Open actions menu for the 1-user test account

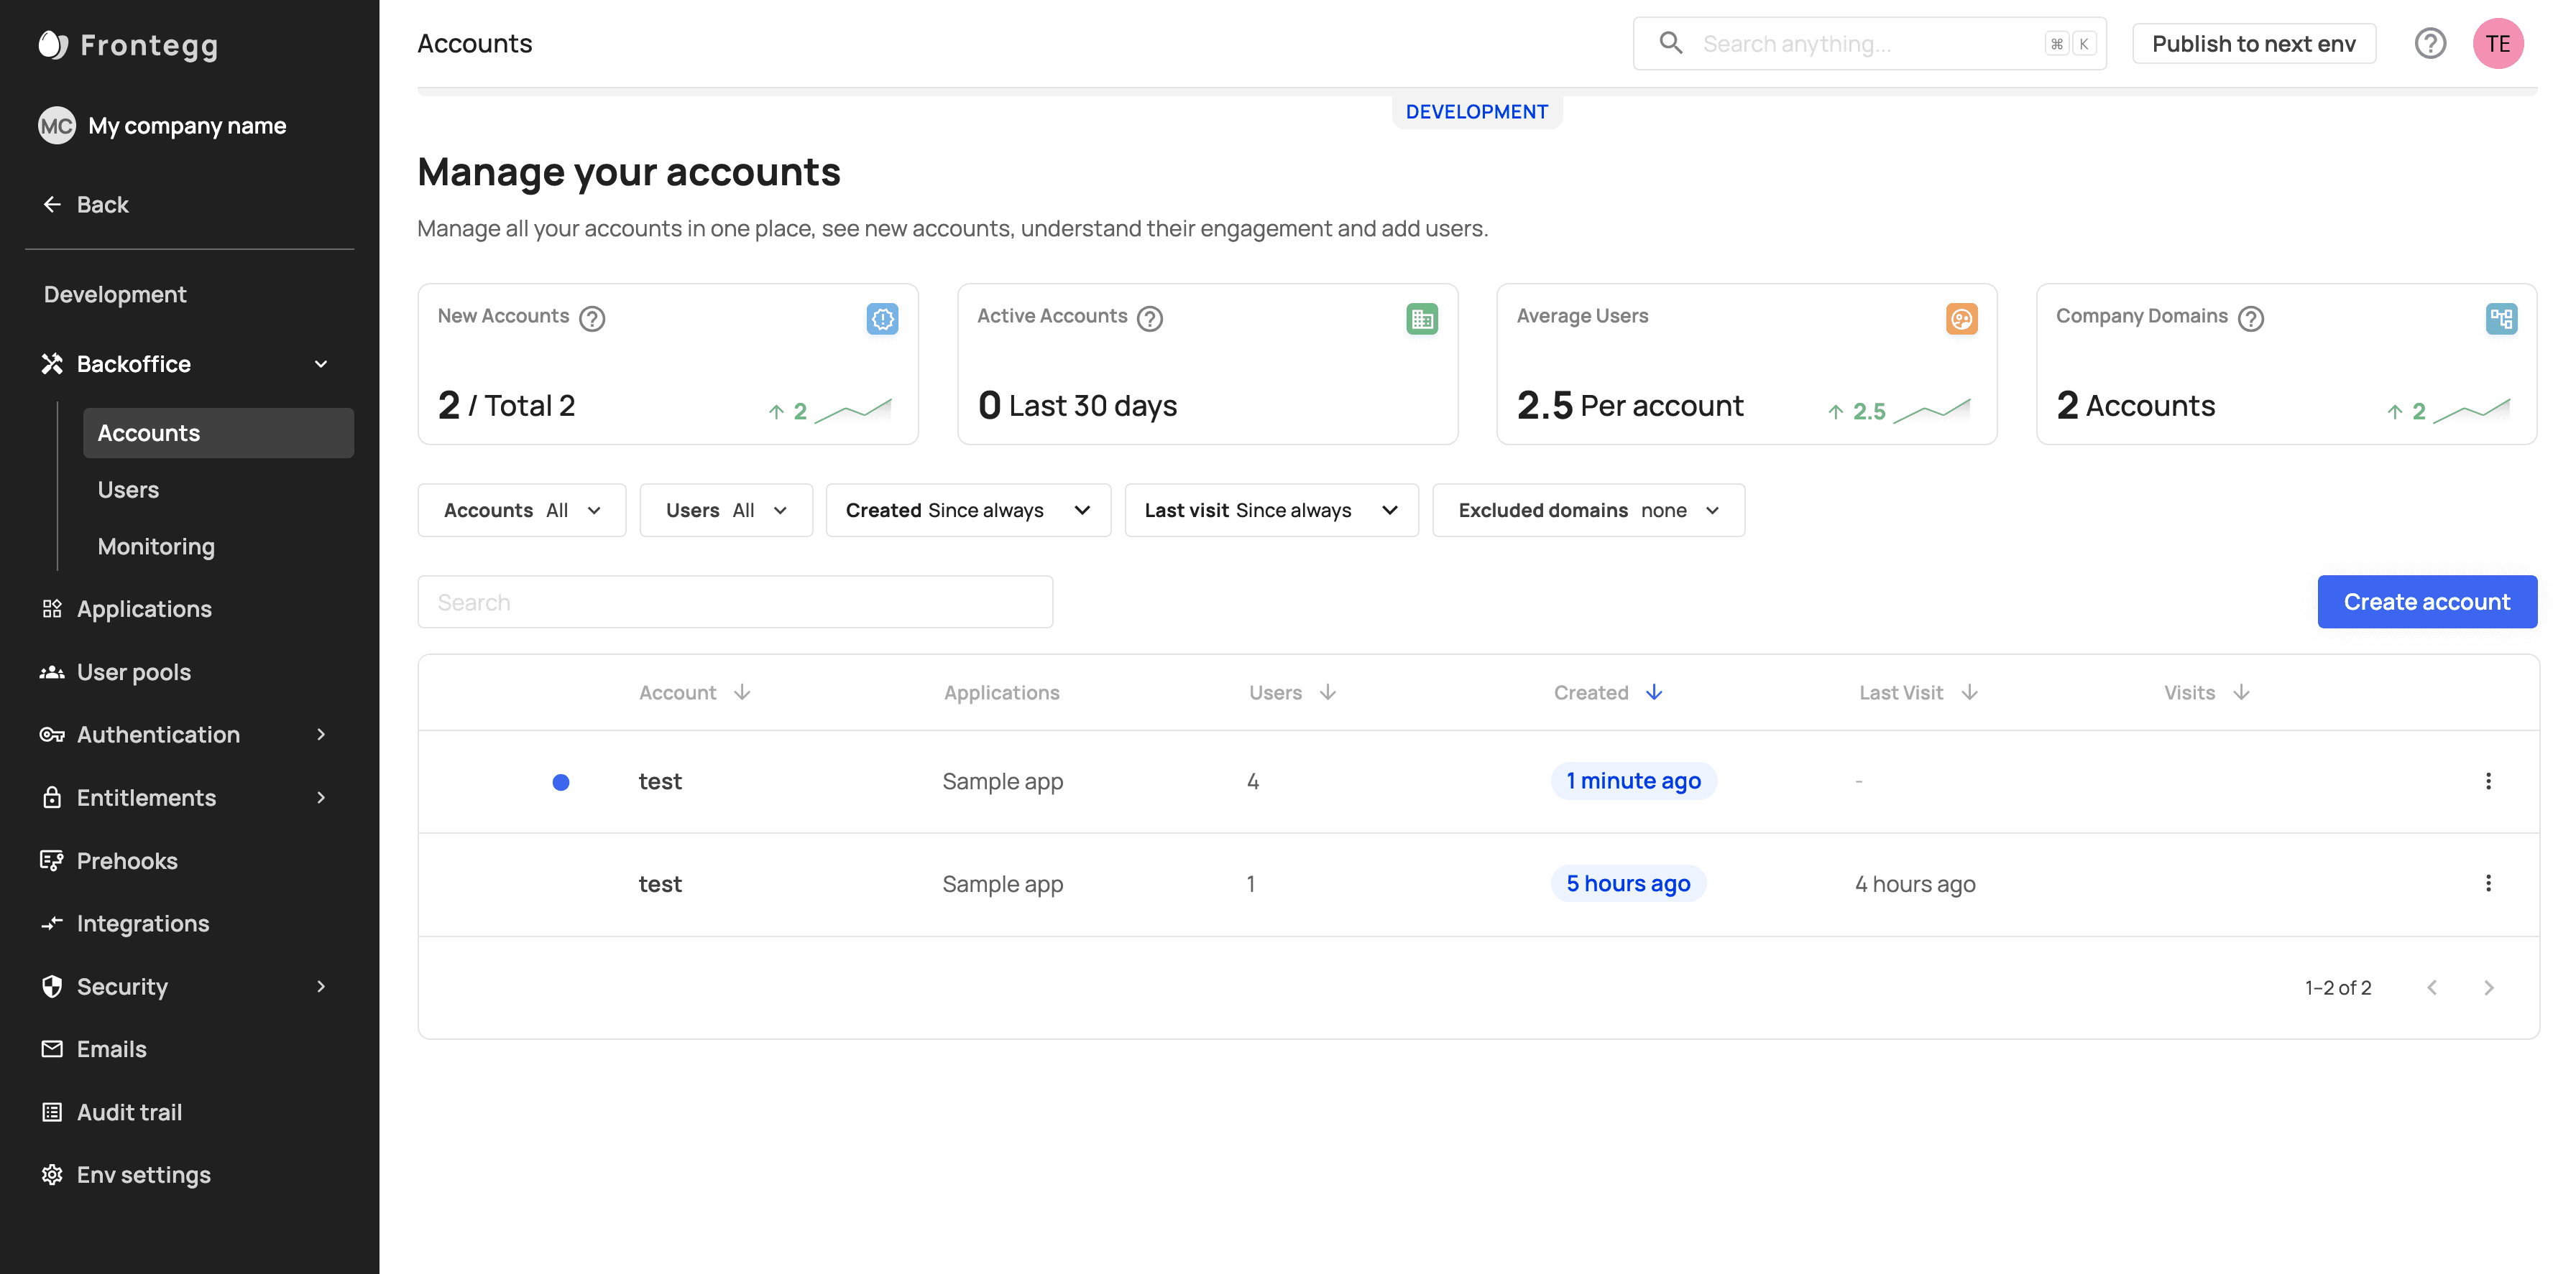[x=2488, y=883]
